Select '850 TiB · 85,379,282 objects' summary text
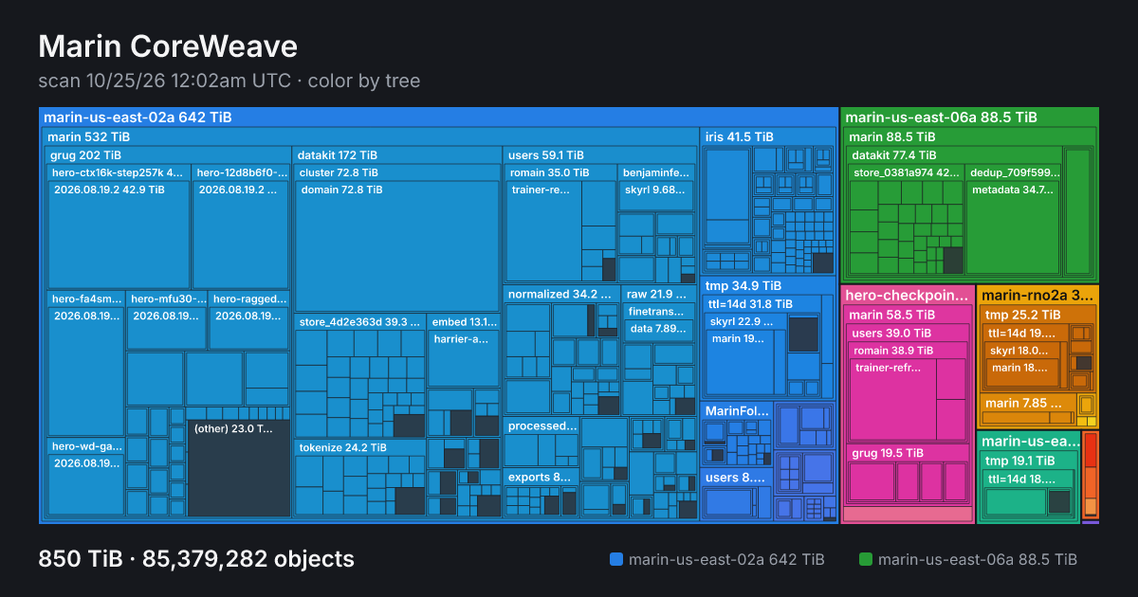Viewport: 1138px width, 597px height. [x=196, y=559]
